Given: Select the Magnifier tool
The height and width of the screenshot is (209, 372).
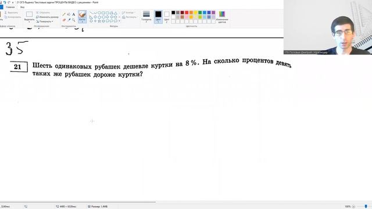Looking at the screenshot, I should pos(74,20).
